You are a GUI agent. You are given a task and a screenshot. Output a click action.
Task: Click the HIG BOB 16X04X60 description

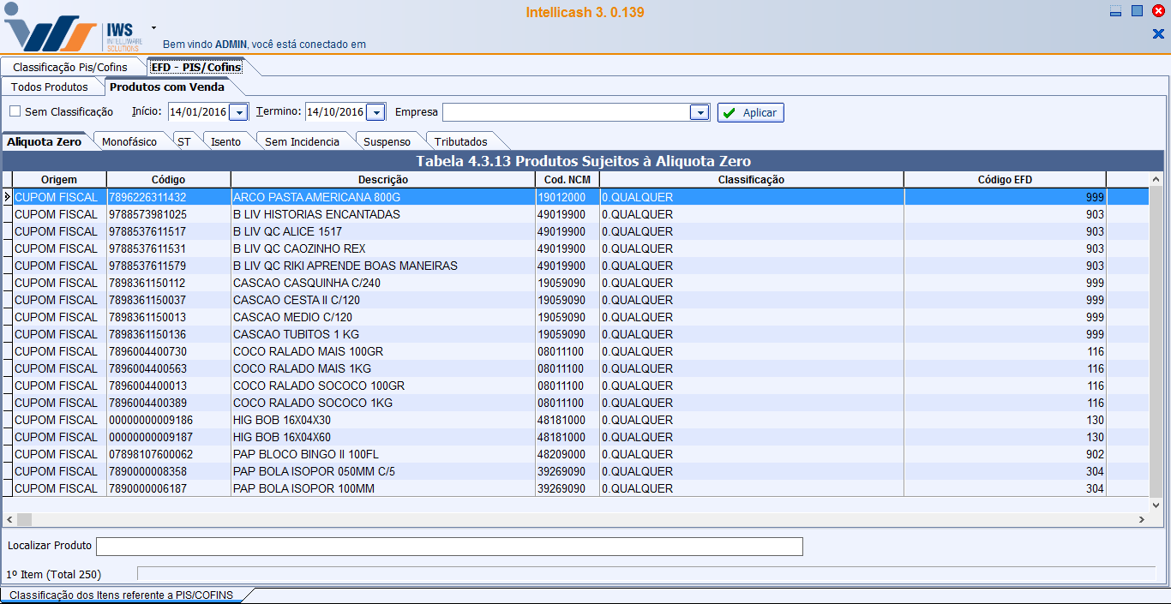click(282, 437)
